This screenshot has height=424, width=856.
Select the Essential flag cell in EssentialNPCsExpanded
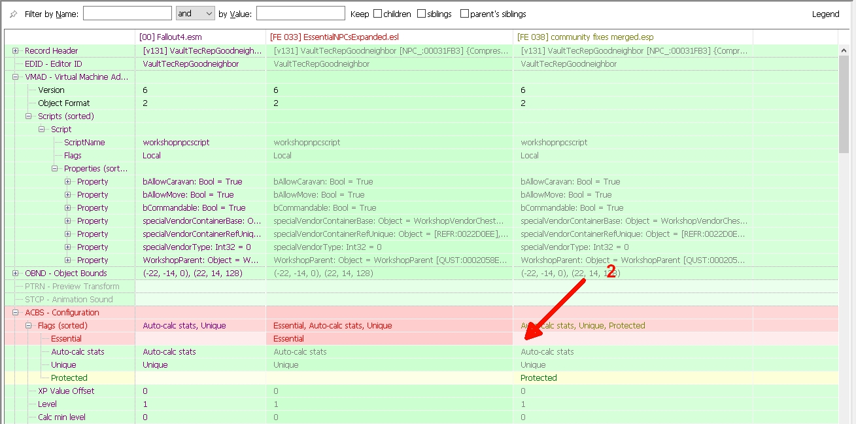[x=388, y=339]
